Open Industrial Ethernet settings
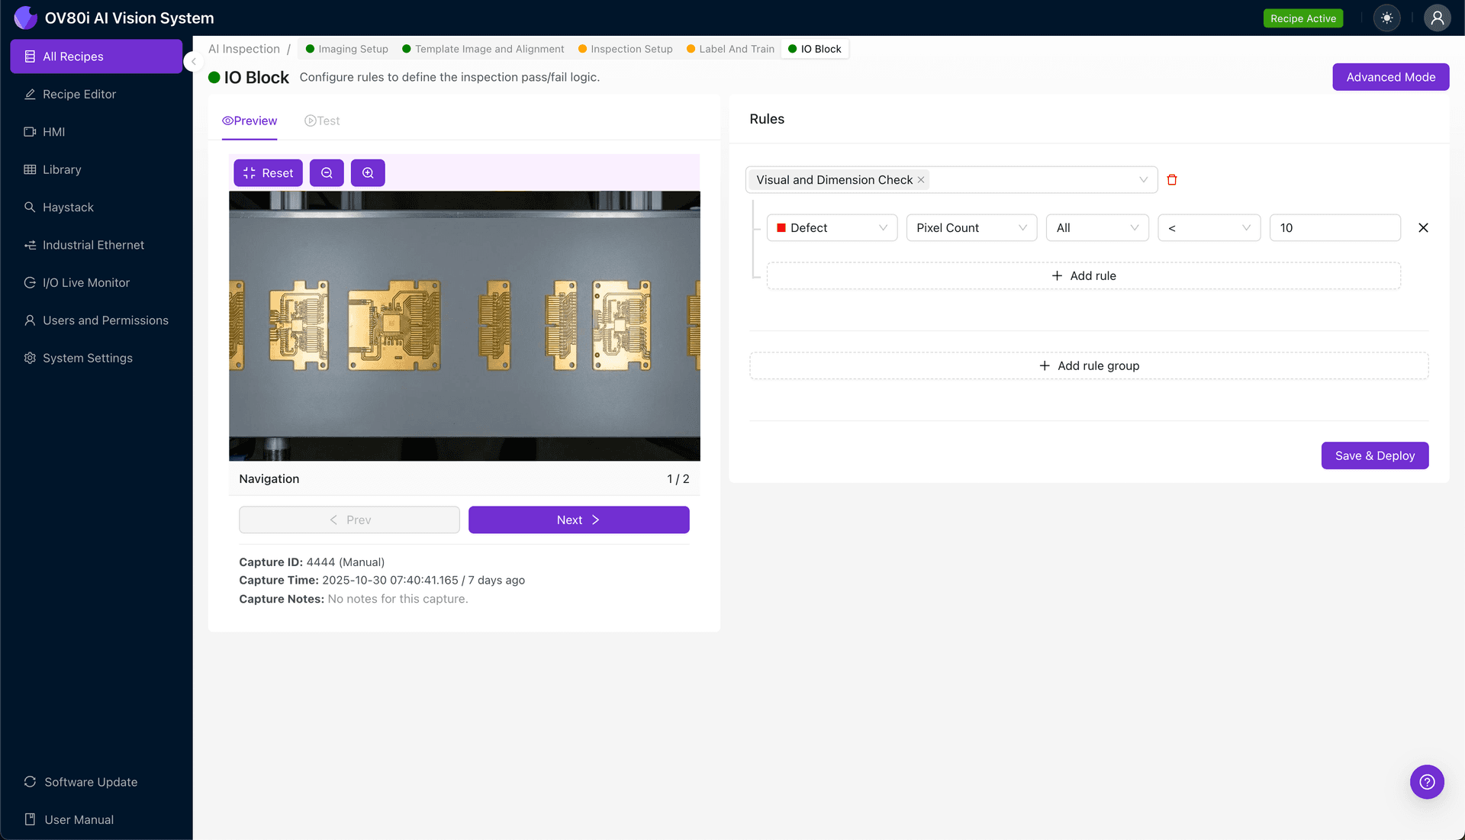1465x840 pixels. pos(93,245)
